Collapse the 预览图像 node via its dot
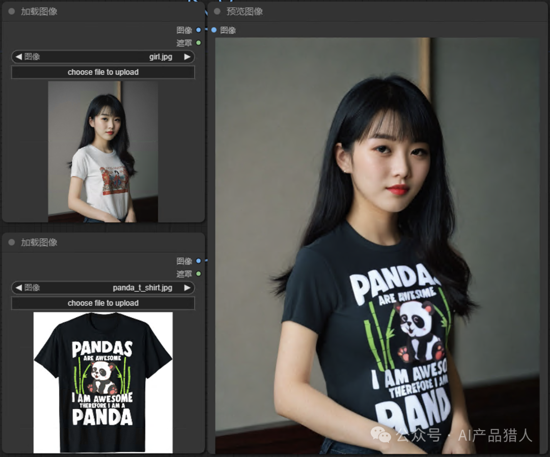 pyautogui.click(x=217, y=11)
